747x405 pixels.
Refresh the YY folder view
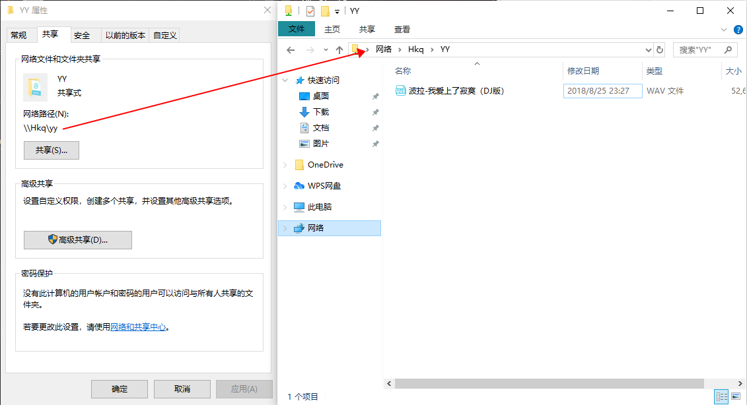coord(660,50)
